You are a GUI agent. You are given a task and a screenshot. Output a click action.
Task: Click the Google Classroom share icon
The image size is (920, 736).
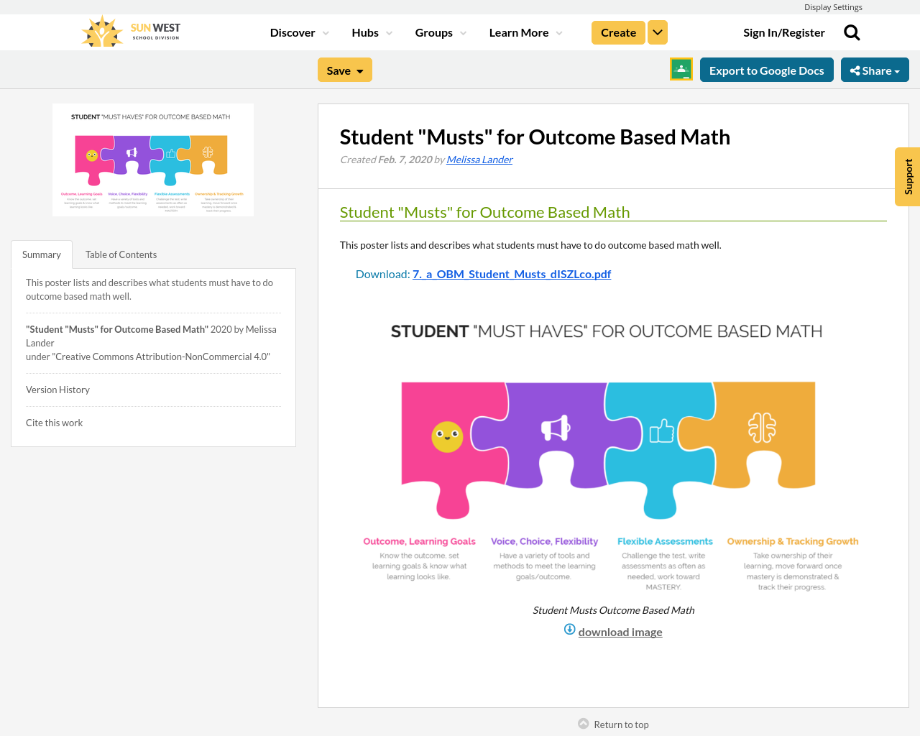tap(680, 68)
